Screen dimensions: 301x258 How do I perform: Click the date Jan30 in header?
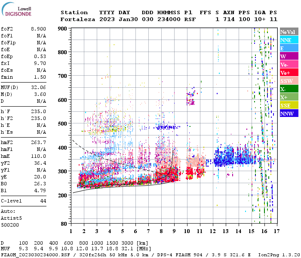(x=128, y=19)
